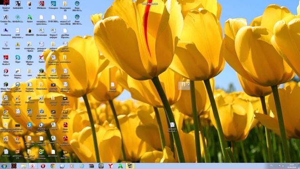Viewport: 300px width, 169px height.
Task: Switch to the highlighted active taskbar app
Action: tap(130, 166)
